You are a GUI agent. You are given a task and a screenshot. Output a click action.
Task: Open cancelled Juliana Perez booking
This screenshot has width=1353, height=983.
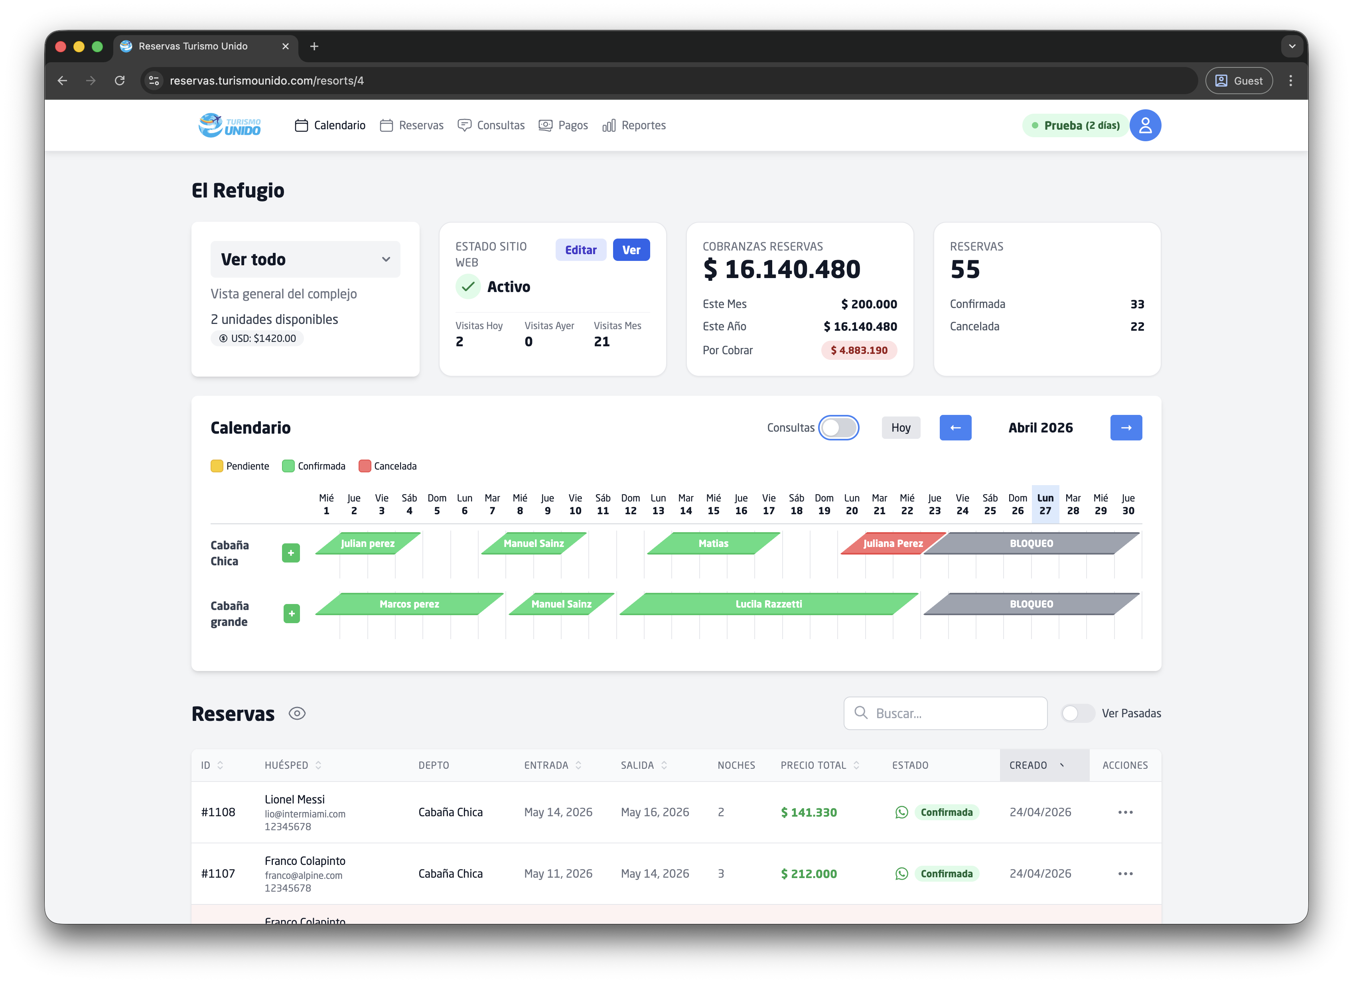[892, 543]
